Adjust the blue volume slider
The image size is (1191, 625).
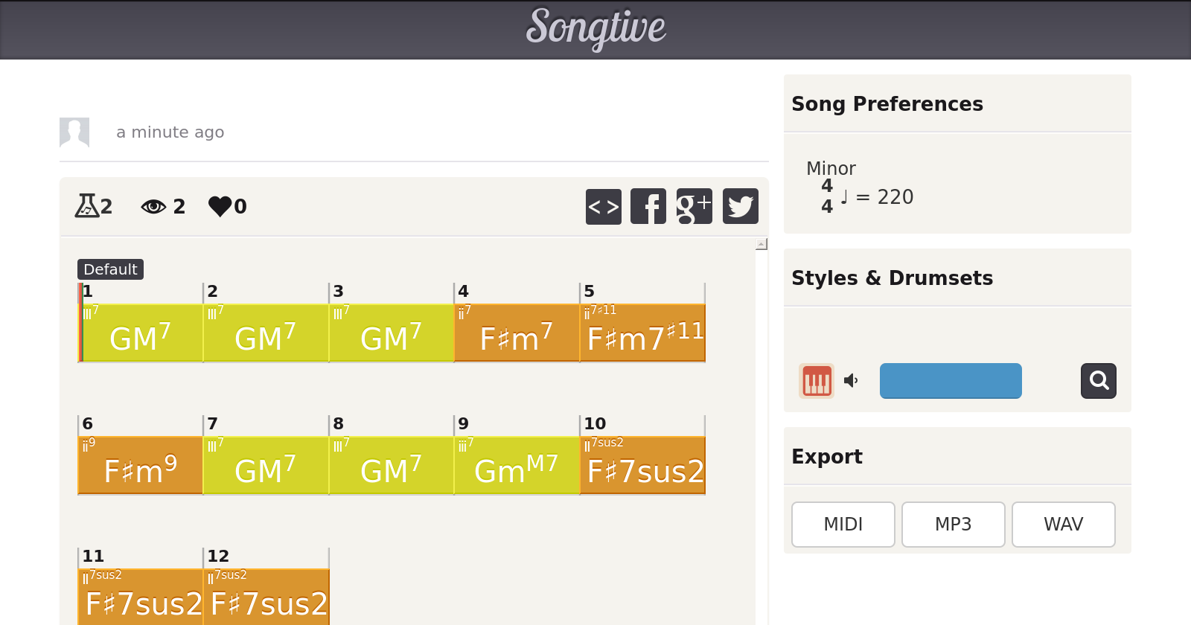pyautogui.click(x=951, y=381)
